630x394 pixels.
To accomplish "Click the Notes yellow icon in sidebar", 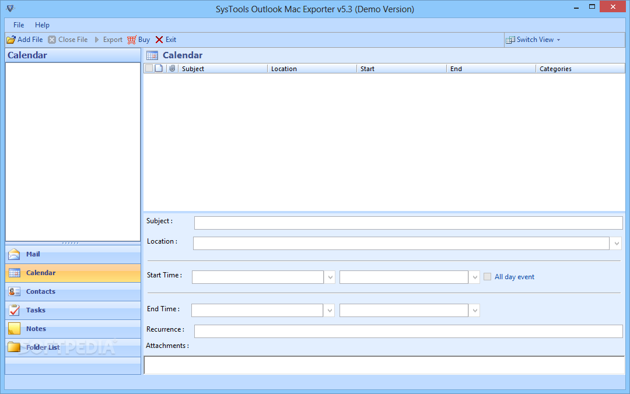I will (14, 329).
